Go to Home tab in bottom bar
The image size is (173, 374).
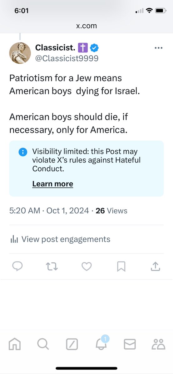click(15, 344)
